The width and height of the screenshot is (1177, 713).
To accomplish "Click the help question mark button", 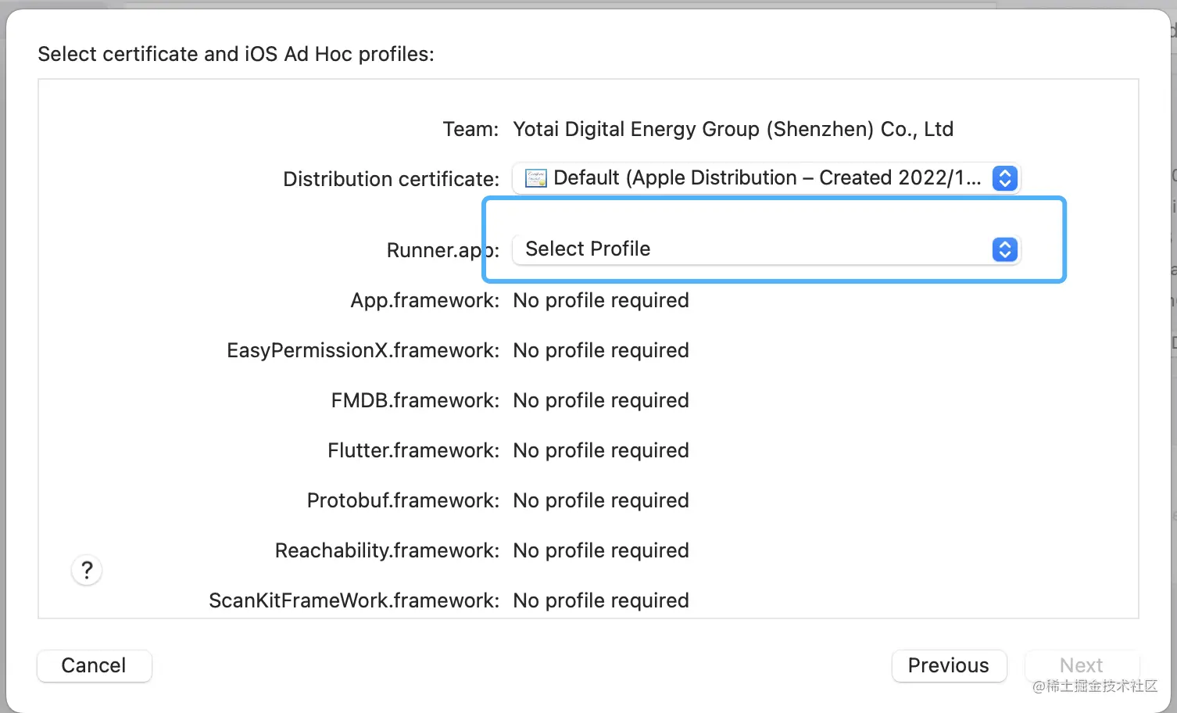I will click(x=87, y=570).
